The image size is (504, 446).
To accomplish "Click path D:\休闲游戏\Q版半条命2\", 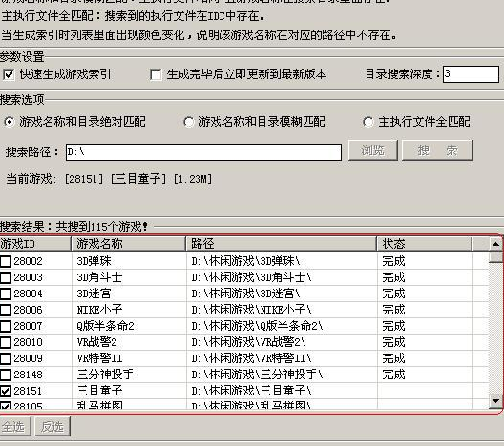I will [x=257, y=326].
